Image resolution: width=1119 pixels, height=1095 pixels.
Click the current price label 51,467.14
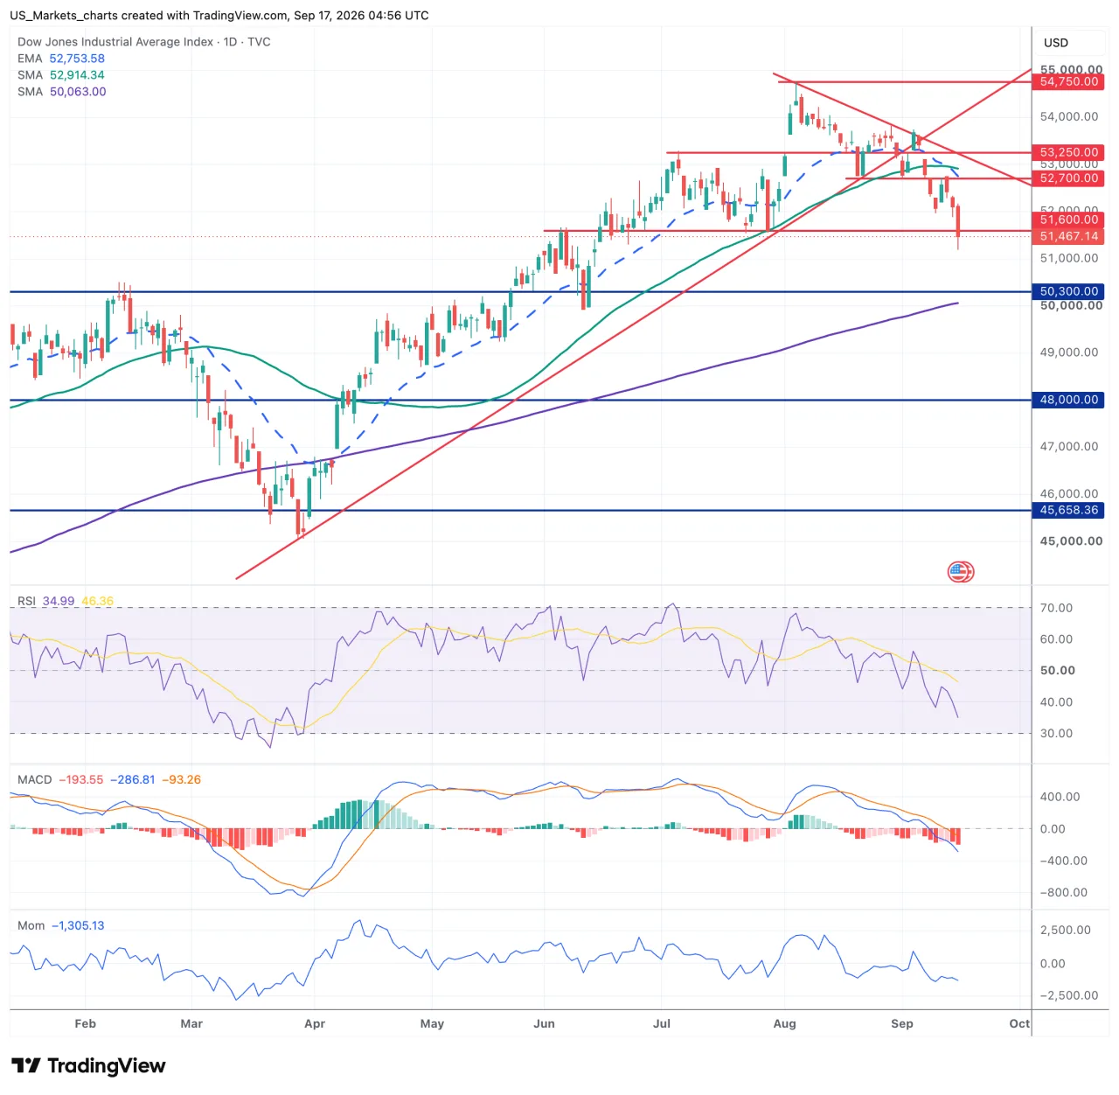pos(1068,236)
